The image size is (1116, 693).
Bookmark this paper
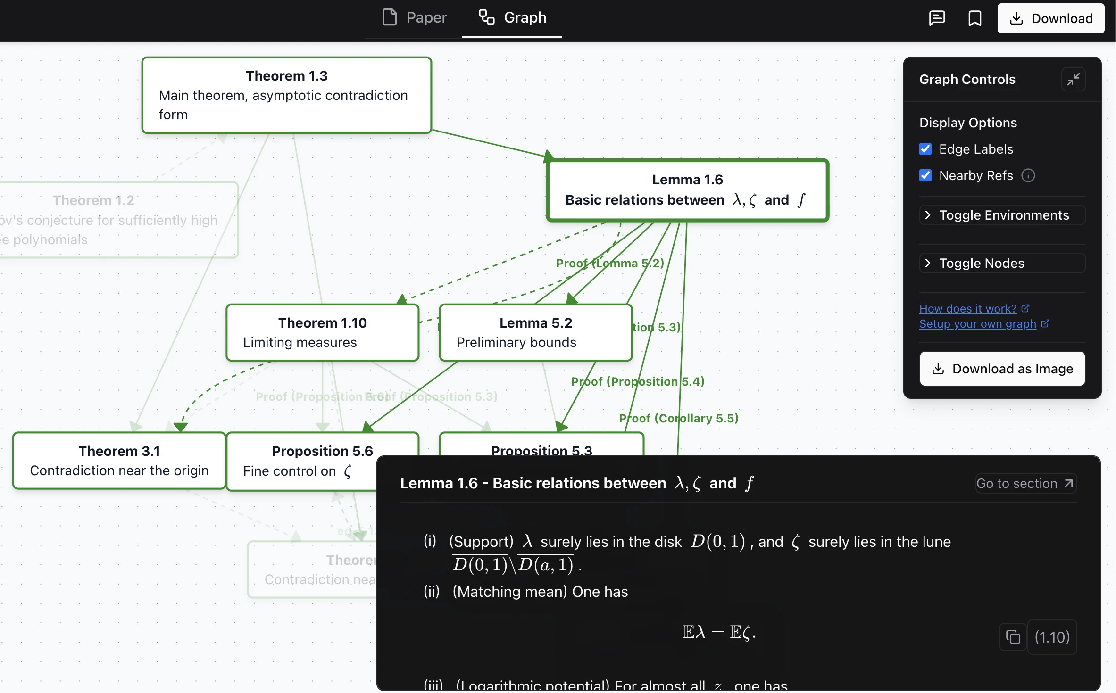pos(974,18)
